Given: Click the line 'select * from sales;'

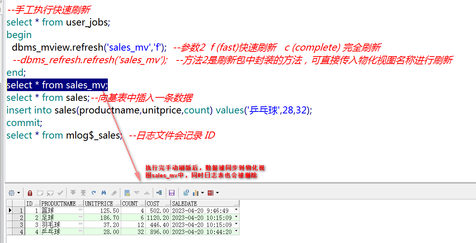Looking at the screenshot, I should pos(48,98).
